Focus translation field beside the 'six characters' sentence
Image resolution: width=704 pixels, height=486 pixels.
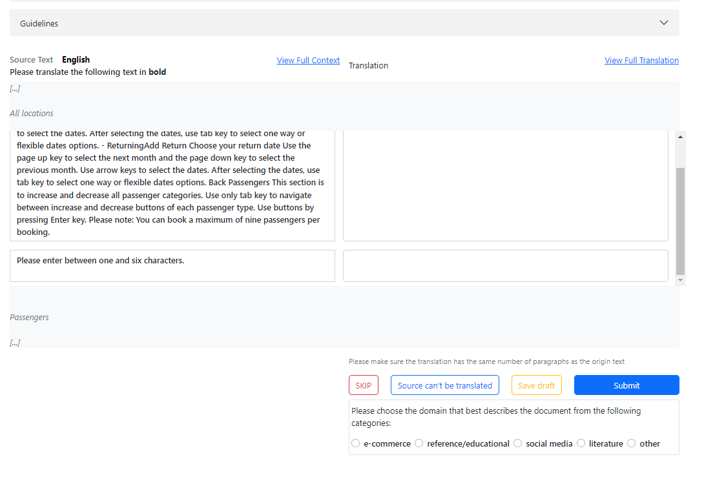coord(505,266)
